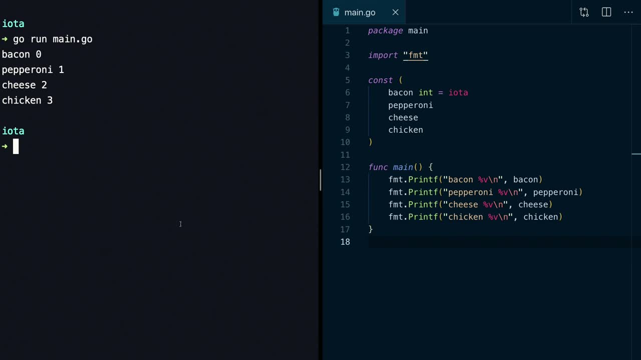The width and height of the screenshot is (641, 360).
Task: Click the scrollbar marker at the editor's right edge
Action: pyautogui.click(x=636, y=154)
